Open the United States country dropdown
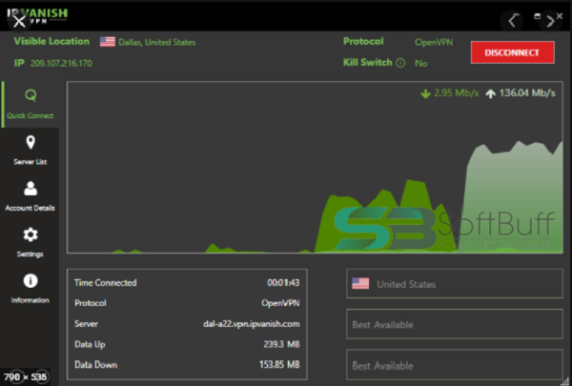This screenshot has height=386, width=572. [x=454, y=284]
